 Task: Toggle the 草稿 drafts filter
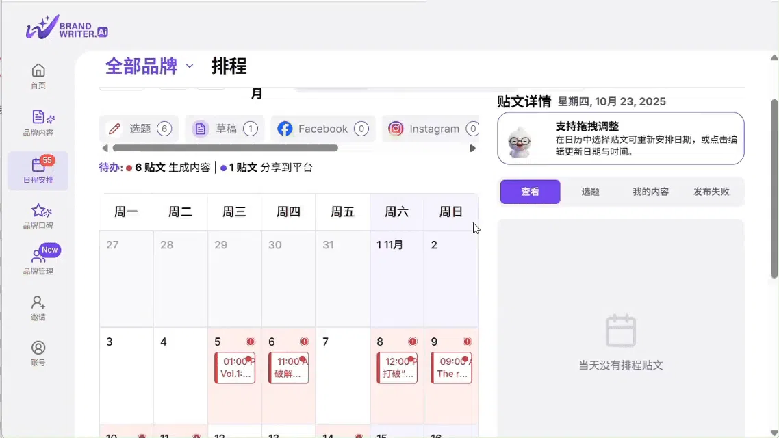coord(225,129)
